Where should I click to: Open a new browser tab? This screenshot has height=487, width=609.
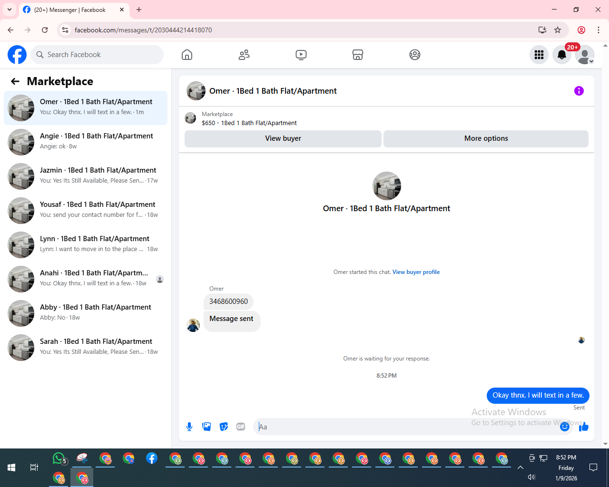(x=139, y=10)
